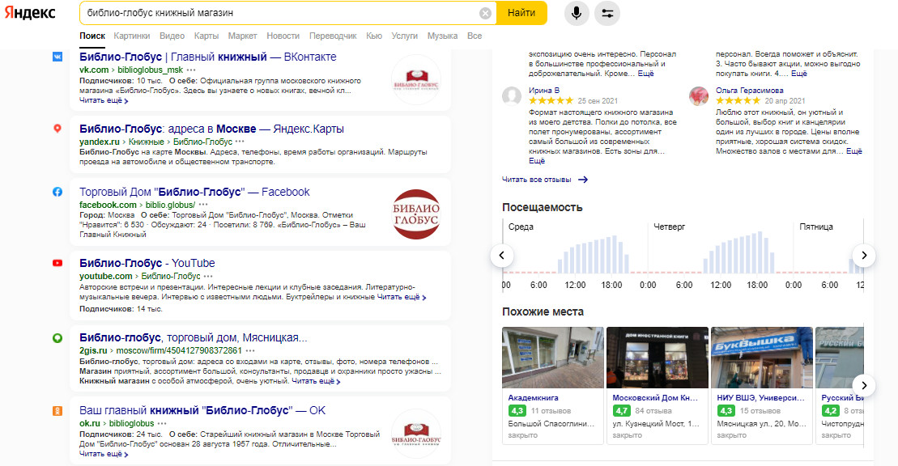Image resolution: width=898 pixels, height=466 pixels.
Task: Open the Московский Дом Кн... place photo
Action: 658,358
